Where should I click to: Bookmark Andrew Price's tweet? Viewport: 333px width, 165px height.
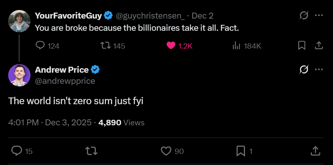241,151
